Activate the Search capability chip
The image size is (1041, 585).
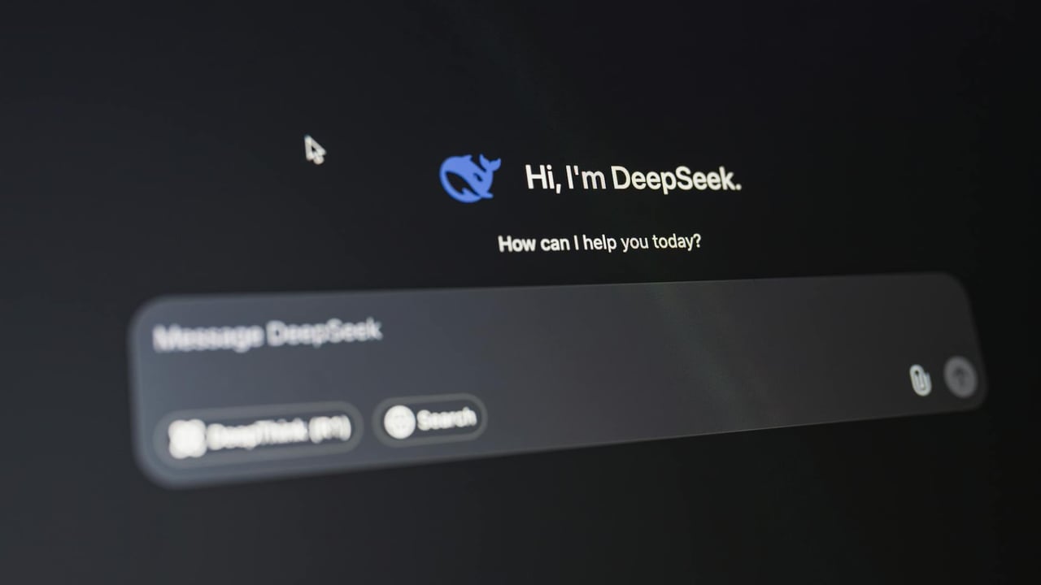[431, 420]
